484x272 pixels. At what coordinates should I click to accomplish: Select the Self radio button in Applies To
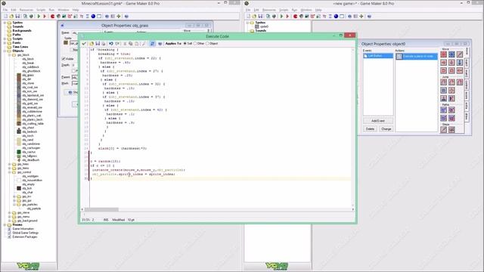(185, 44)
